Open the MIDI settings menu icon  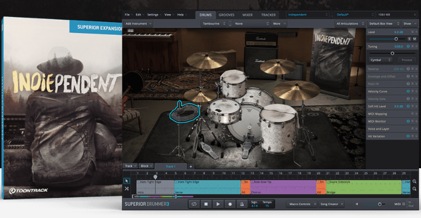coord(404,204)
